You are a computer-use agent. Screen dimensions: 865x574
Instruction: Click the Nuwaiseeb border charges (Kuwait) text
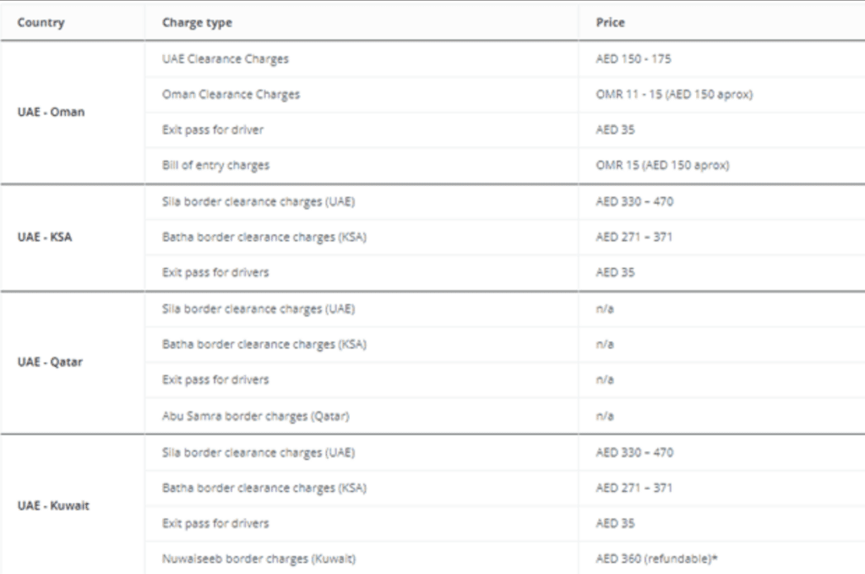click(258, 559)
